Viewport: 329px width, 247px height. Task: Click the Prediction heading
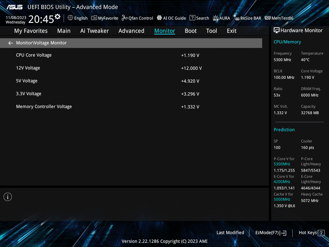tap(284, 130)
